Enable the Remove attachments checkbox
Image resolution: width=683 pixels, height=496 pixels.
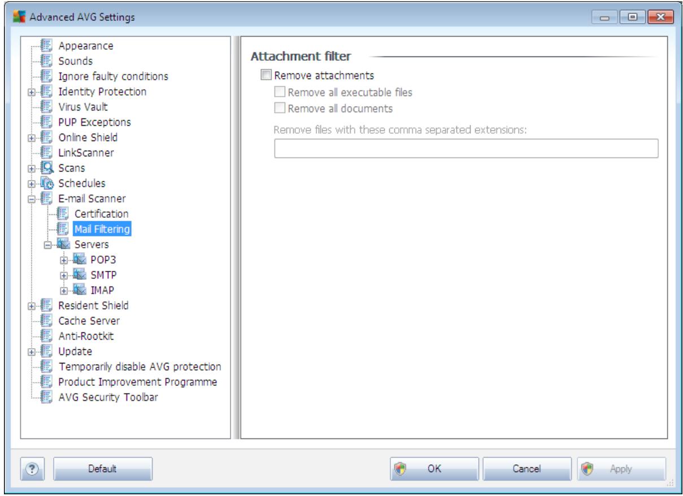(265, 74)
